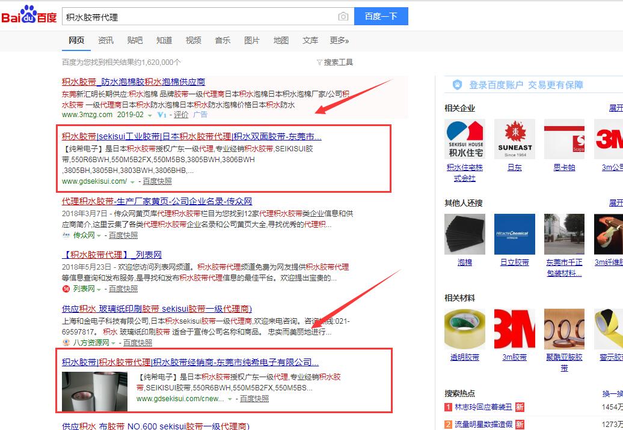Viewport: 623px width, 430px height.
Task: Expand dropdown arrow next to www.gdsekisui.com/
Action: 132,182
